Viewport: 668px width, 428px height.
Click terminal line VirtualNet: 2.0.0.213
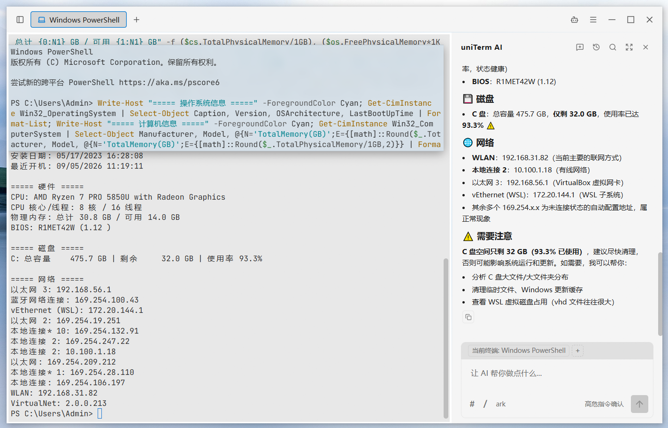(x=59, y=404)
